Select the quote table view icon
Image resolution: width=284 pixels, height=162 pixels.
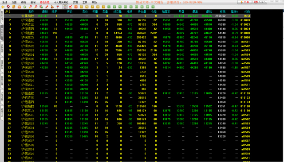[65, 7]
